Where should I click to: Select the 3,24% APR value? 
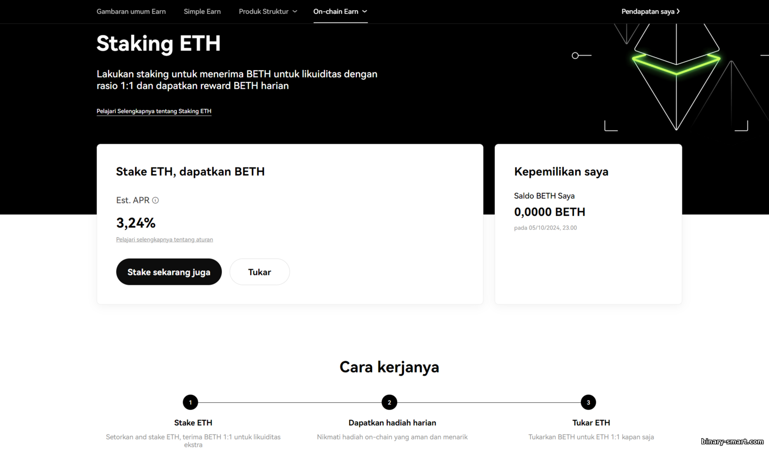pyautogui.click(x=136, y=223)
